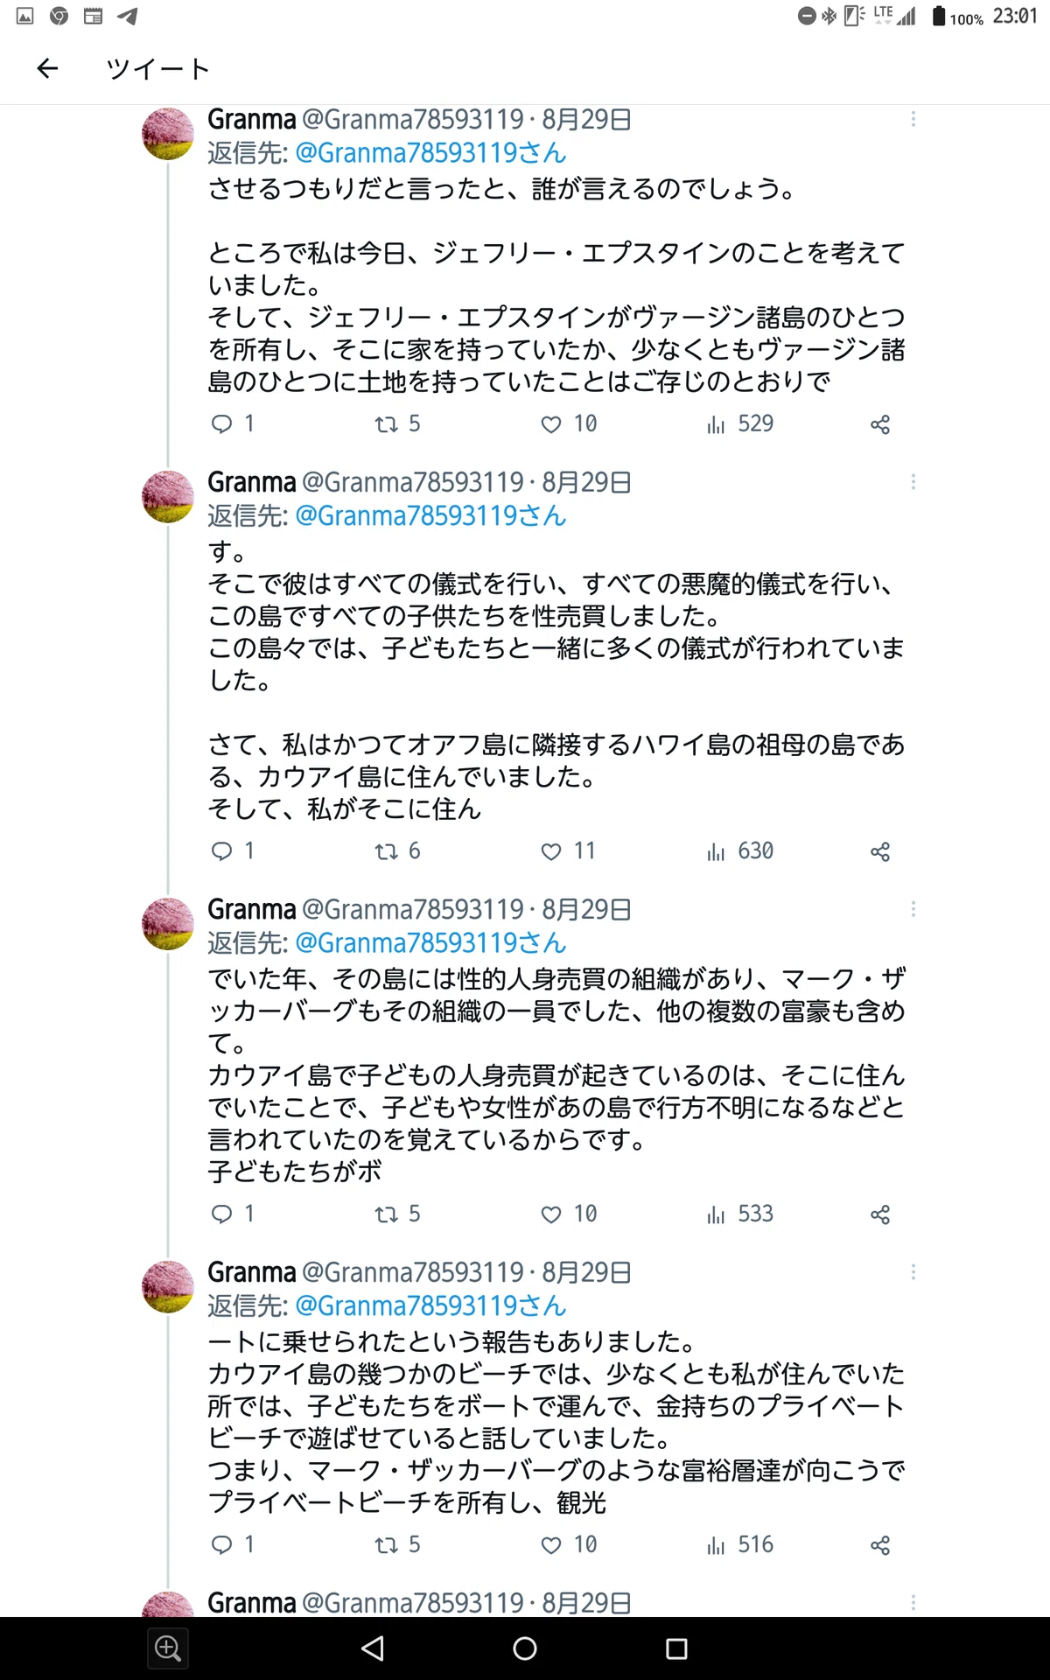The width and height of the screenshot is (1050, 1680).
Task: View analytics for the tweet with 533 views
Action: pyautogui.click(x=740, y=1214)
